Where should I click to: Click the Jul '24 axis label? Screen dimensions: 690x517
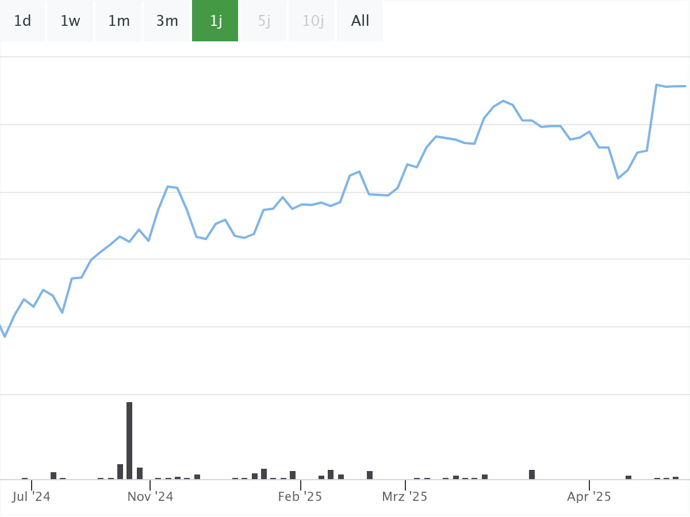pyautogui.click(x=31, y=496)
